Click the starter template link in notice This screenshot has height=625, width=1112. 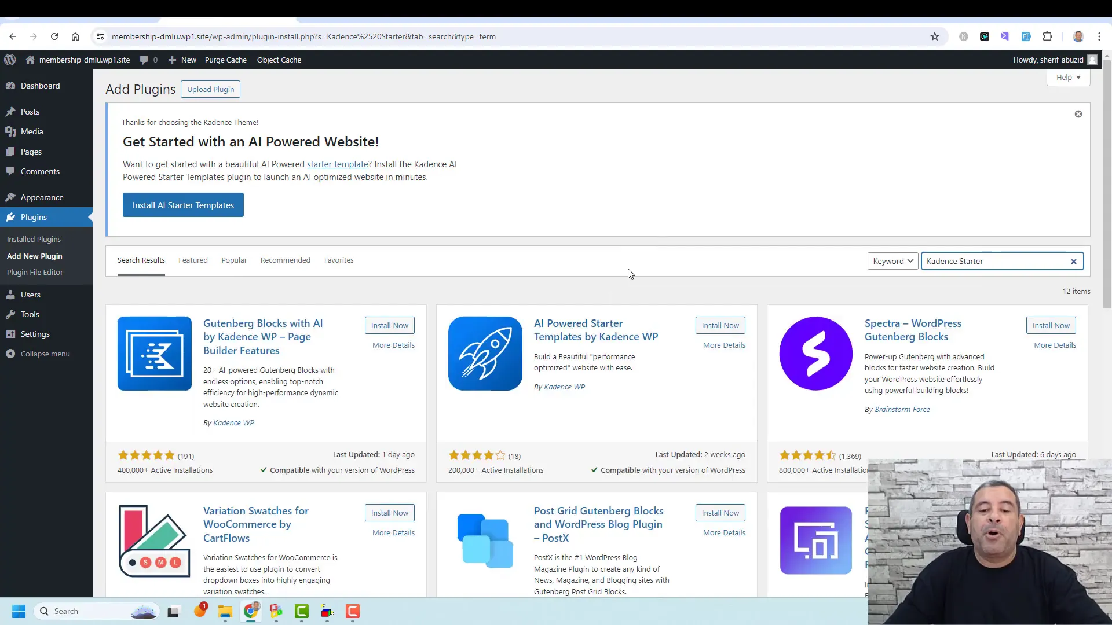coord(338,164)
